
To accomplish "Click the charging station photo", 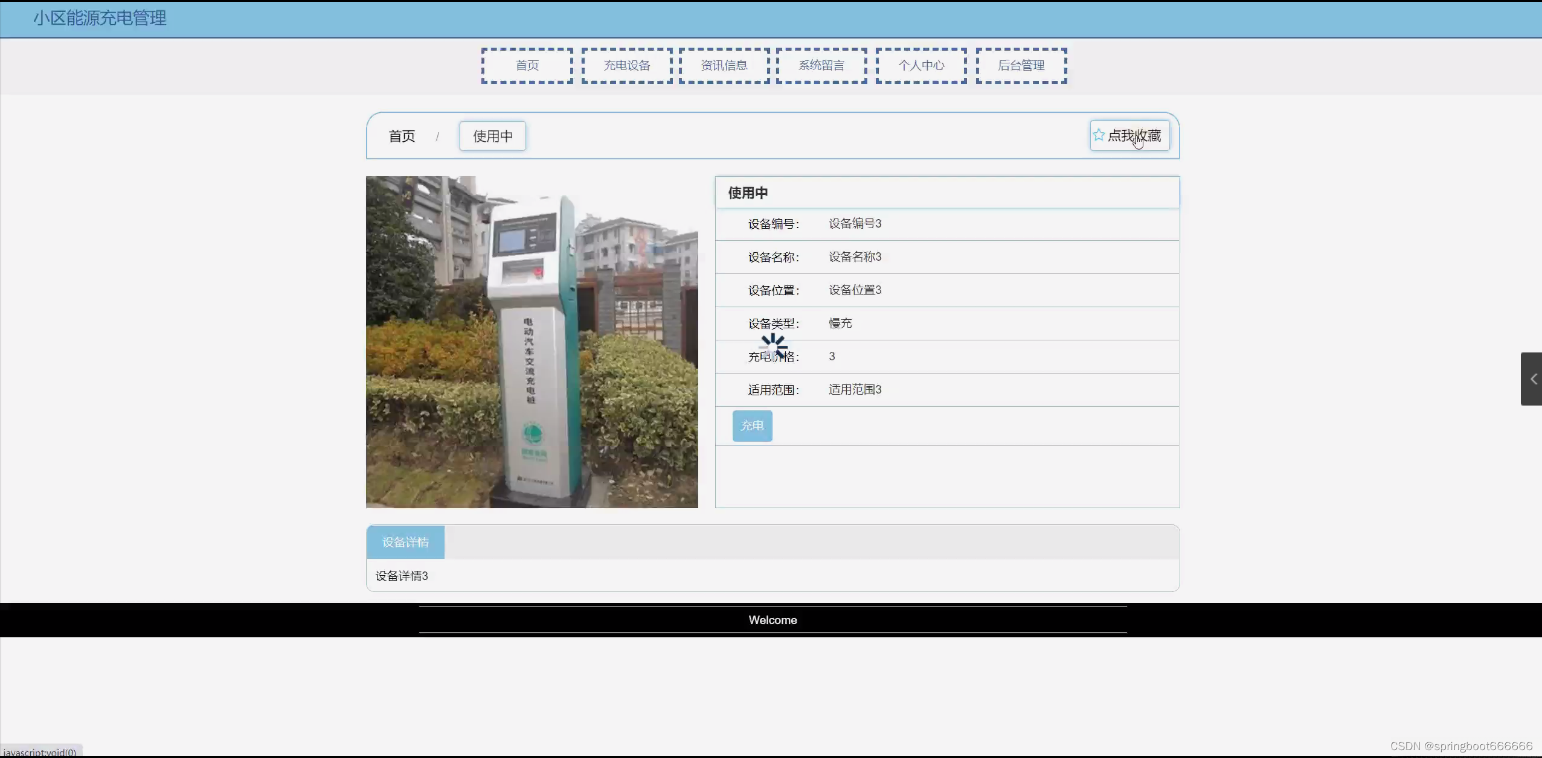I will point(532,342).
